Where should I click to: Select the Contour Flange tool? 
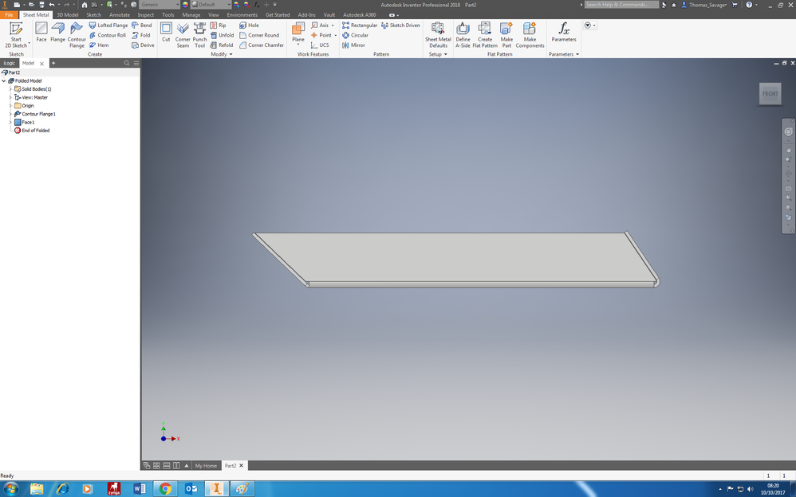tap(77, 34)
